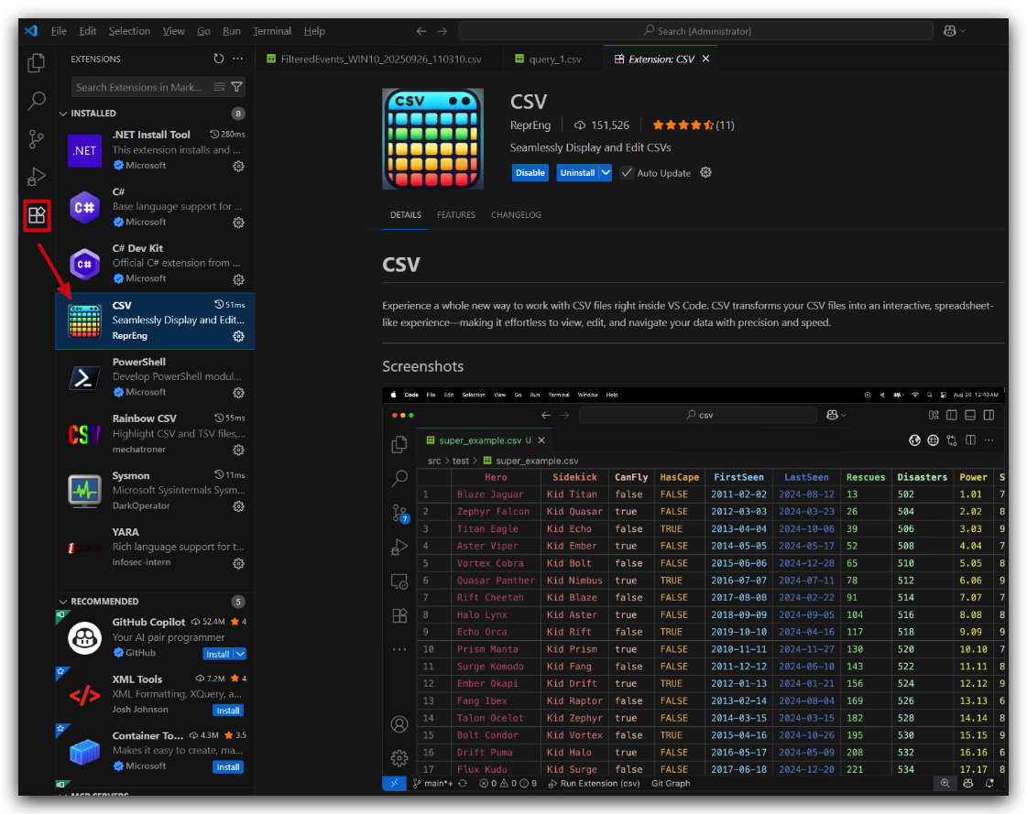Open the File menu
This screenshot has height=814, width=1027.
[x=59, y=31]
